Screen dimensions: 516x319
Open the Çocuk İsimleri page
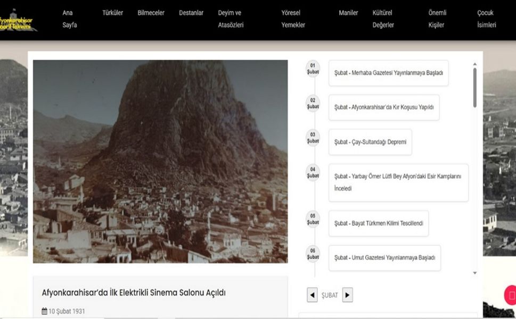coord(486,19)
